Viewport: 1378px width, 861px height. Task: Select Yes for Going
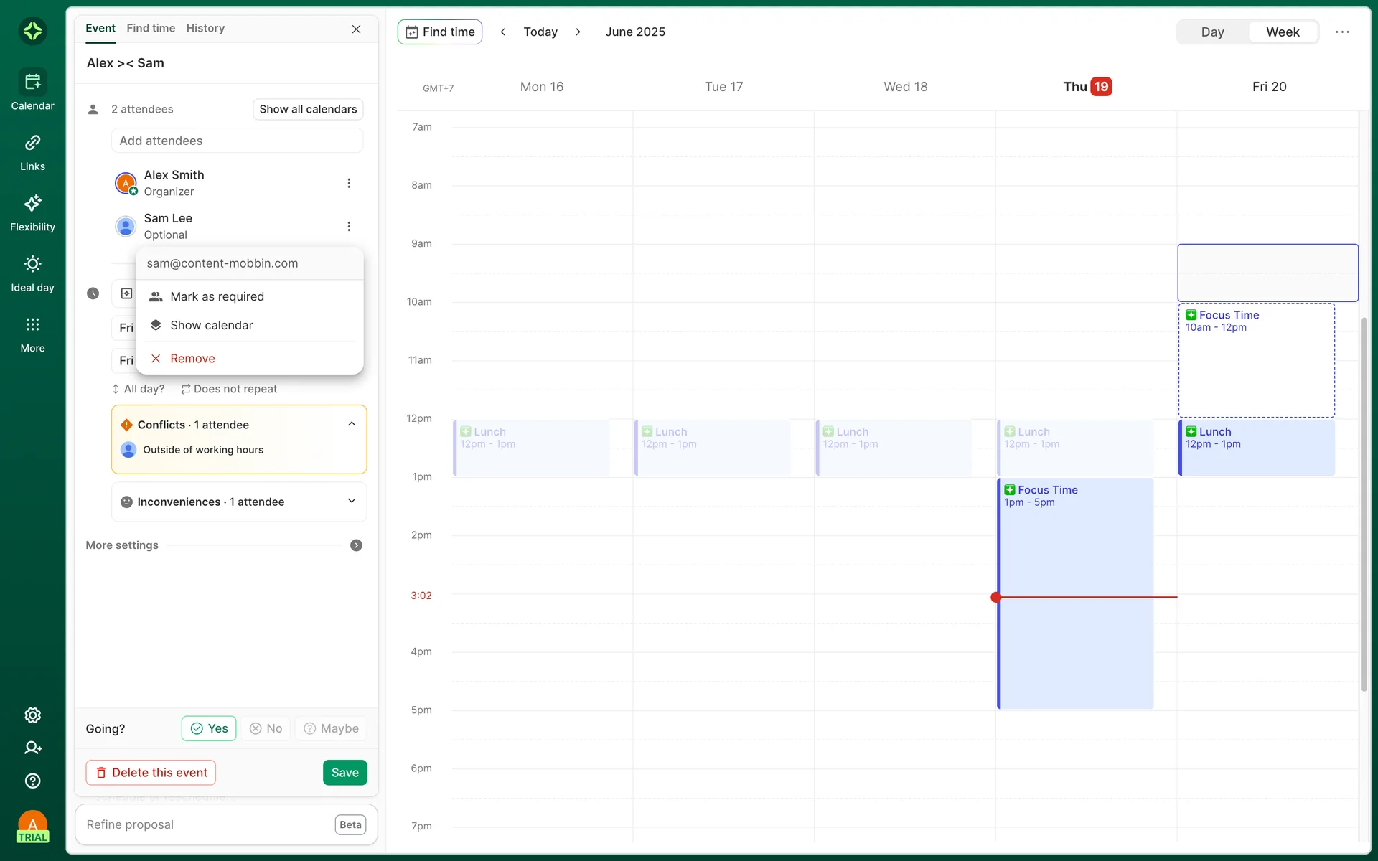pyautogui.click(x=209, y=728)
